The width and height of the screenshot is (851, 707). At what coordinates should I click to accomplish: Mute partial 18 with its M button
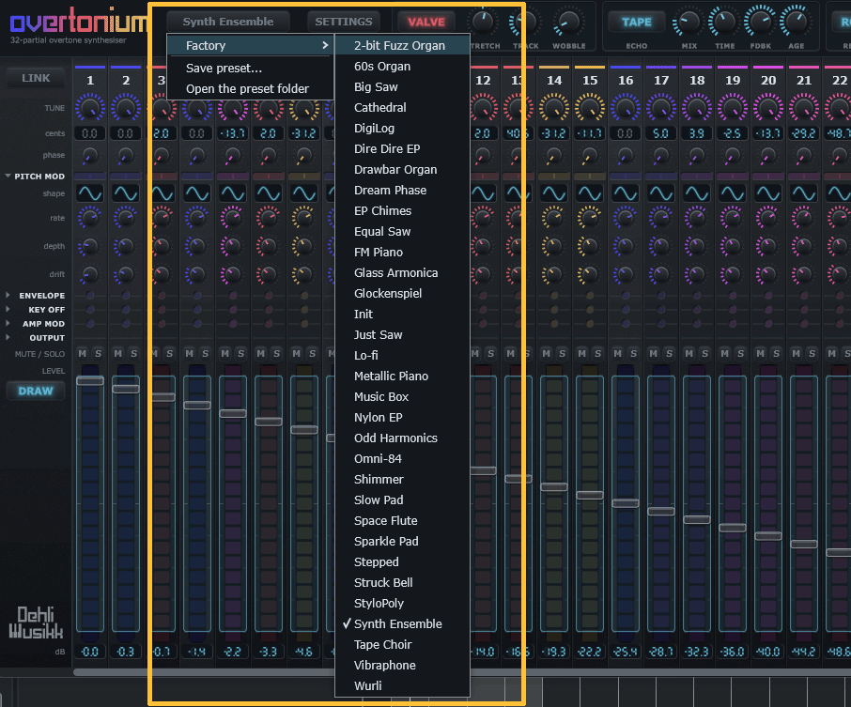(x=689, y=354)
